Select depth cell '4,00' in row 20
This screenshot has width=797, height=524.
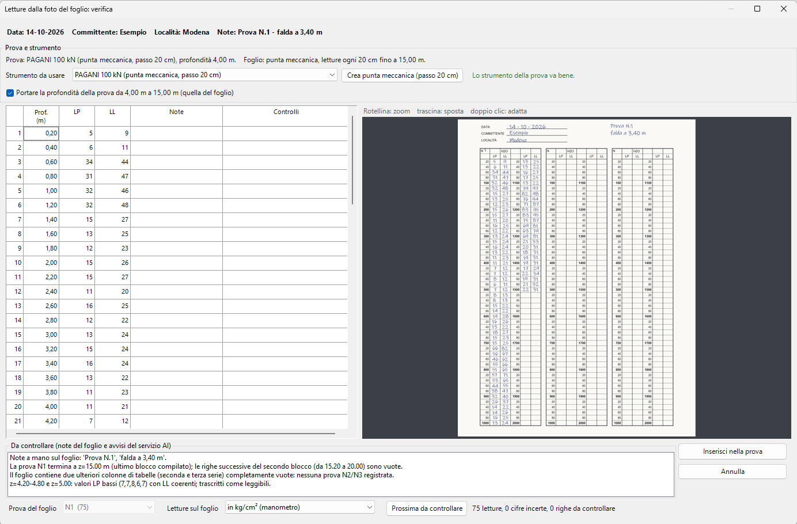41,407
